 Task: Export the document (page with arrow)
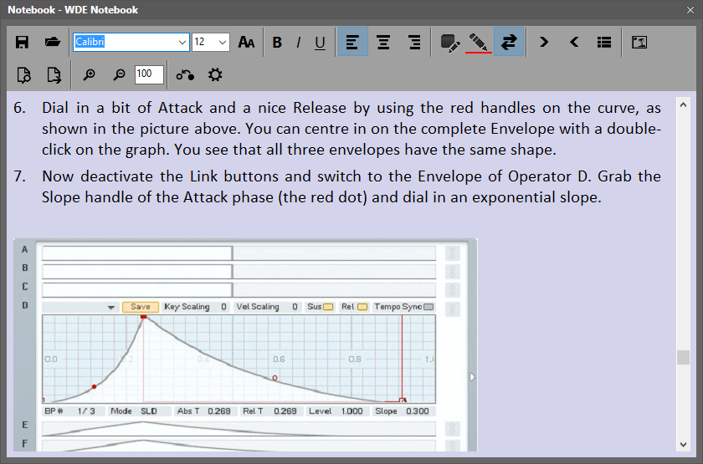pyautogui.click(x=54, y=74)
